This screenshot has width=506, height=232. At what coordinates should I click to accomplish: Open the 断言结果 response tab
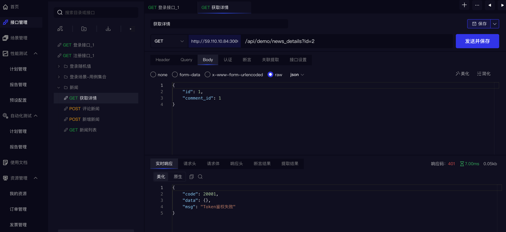pos(262,163)
